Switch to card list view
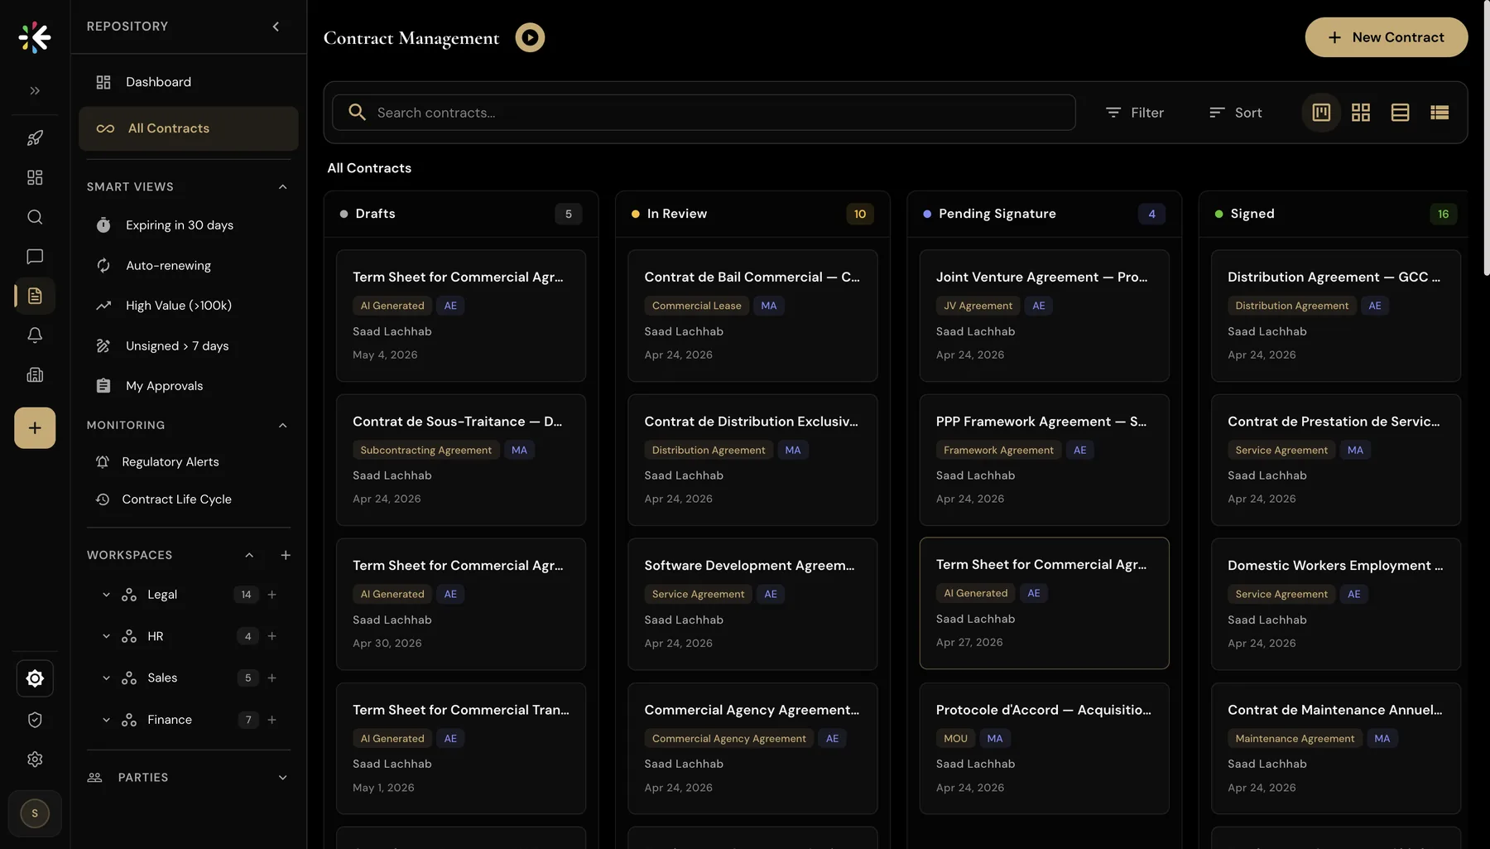 click(x=1401, y=113)
